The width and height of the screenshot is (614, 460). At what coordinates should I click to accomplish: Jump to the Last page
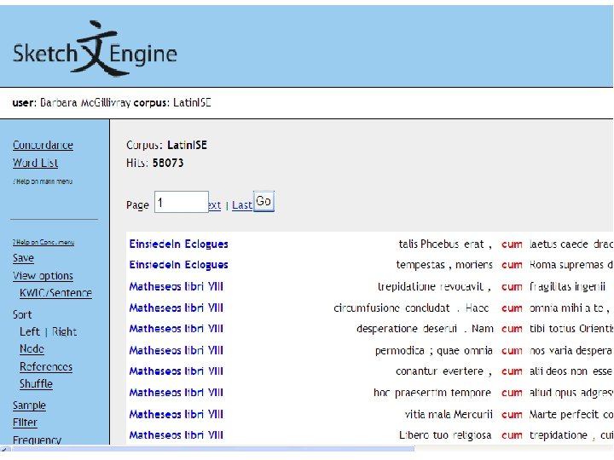[x=242, y=205]
